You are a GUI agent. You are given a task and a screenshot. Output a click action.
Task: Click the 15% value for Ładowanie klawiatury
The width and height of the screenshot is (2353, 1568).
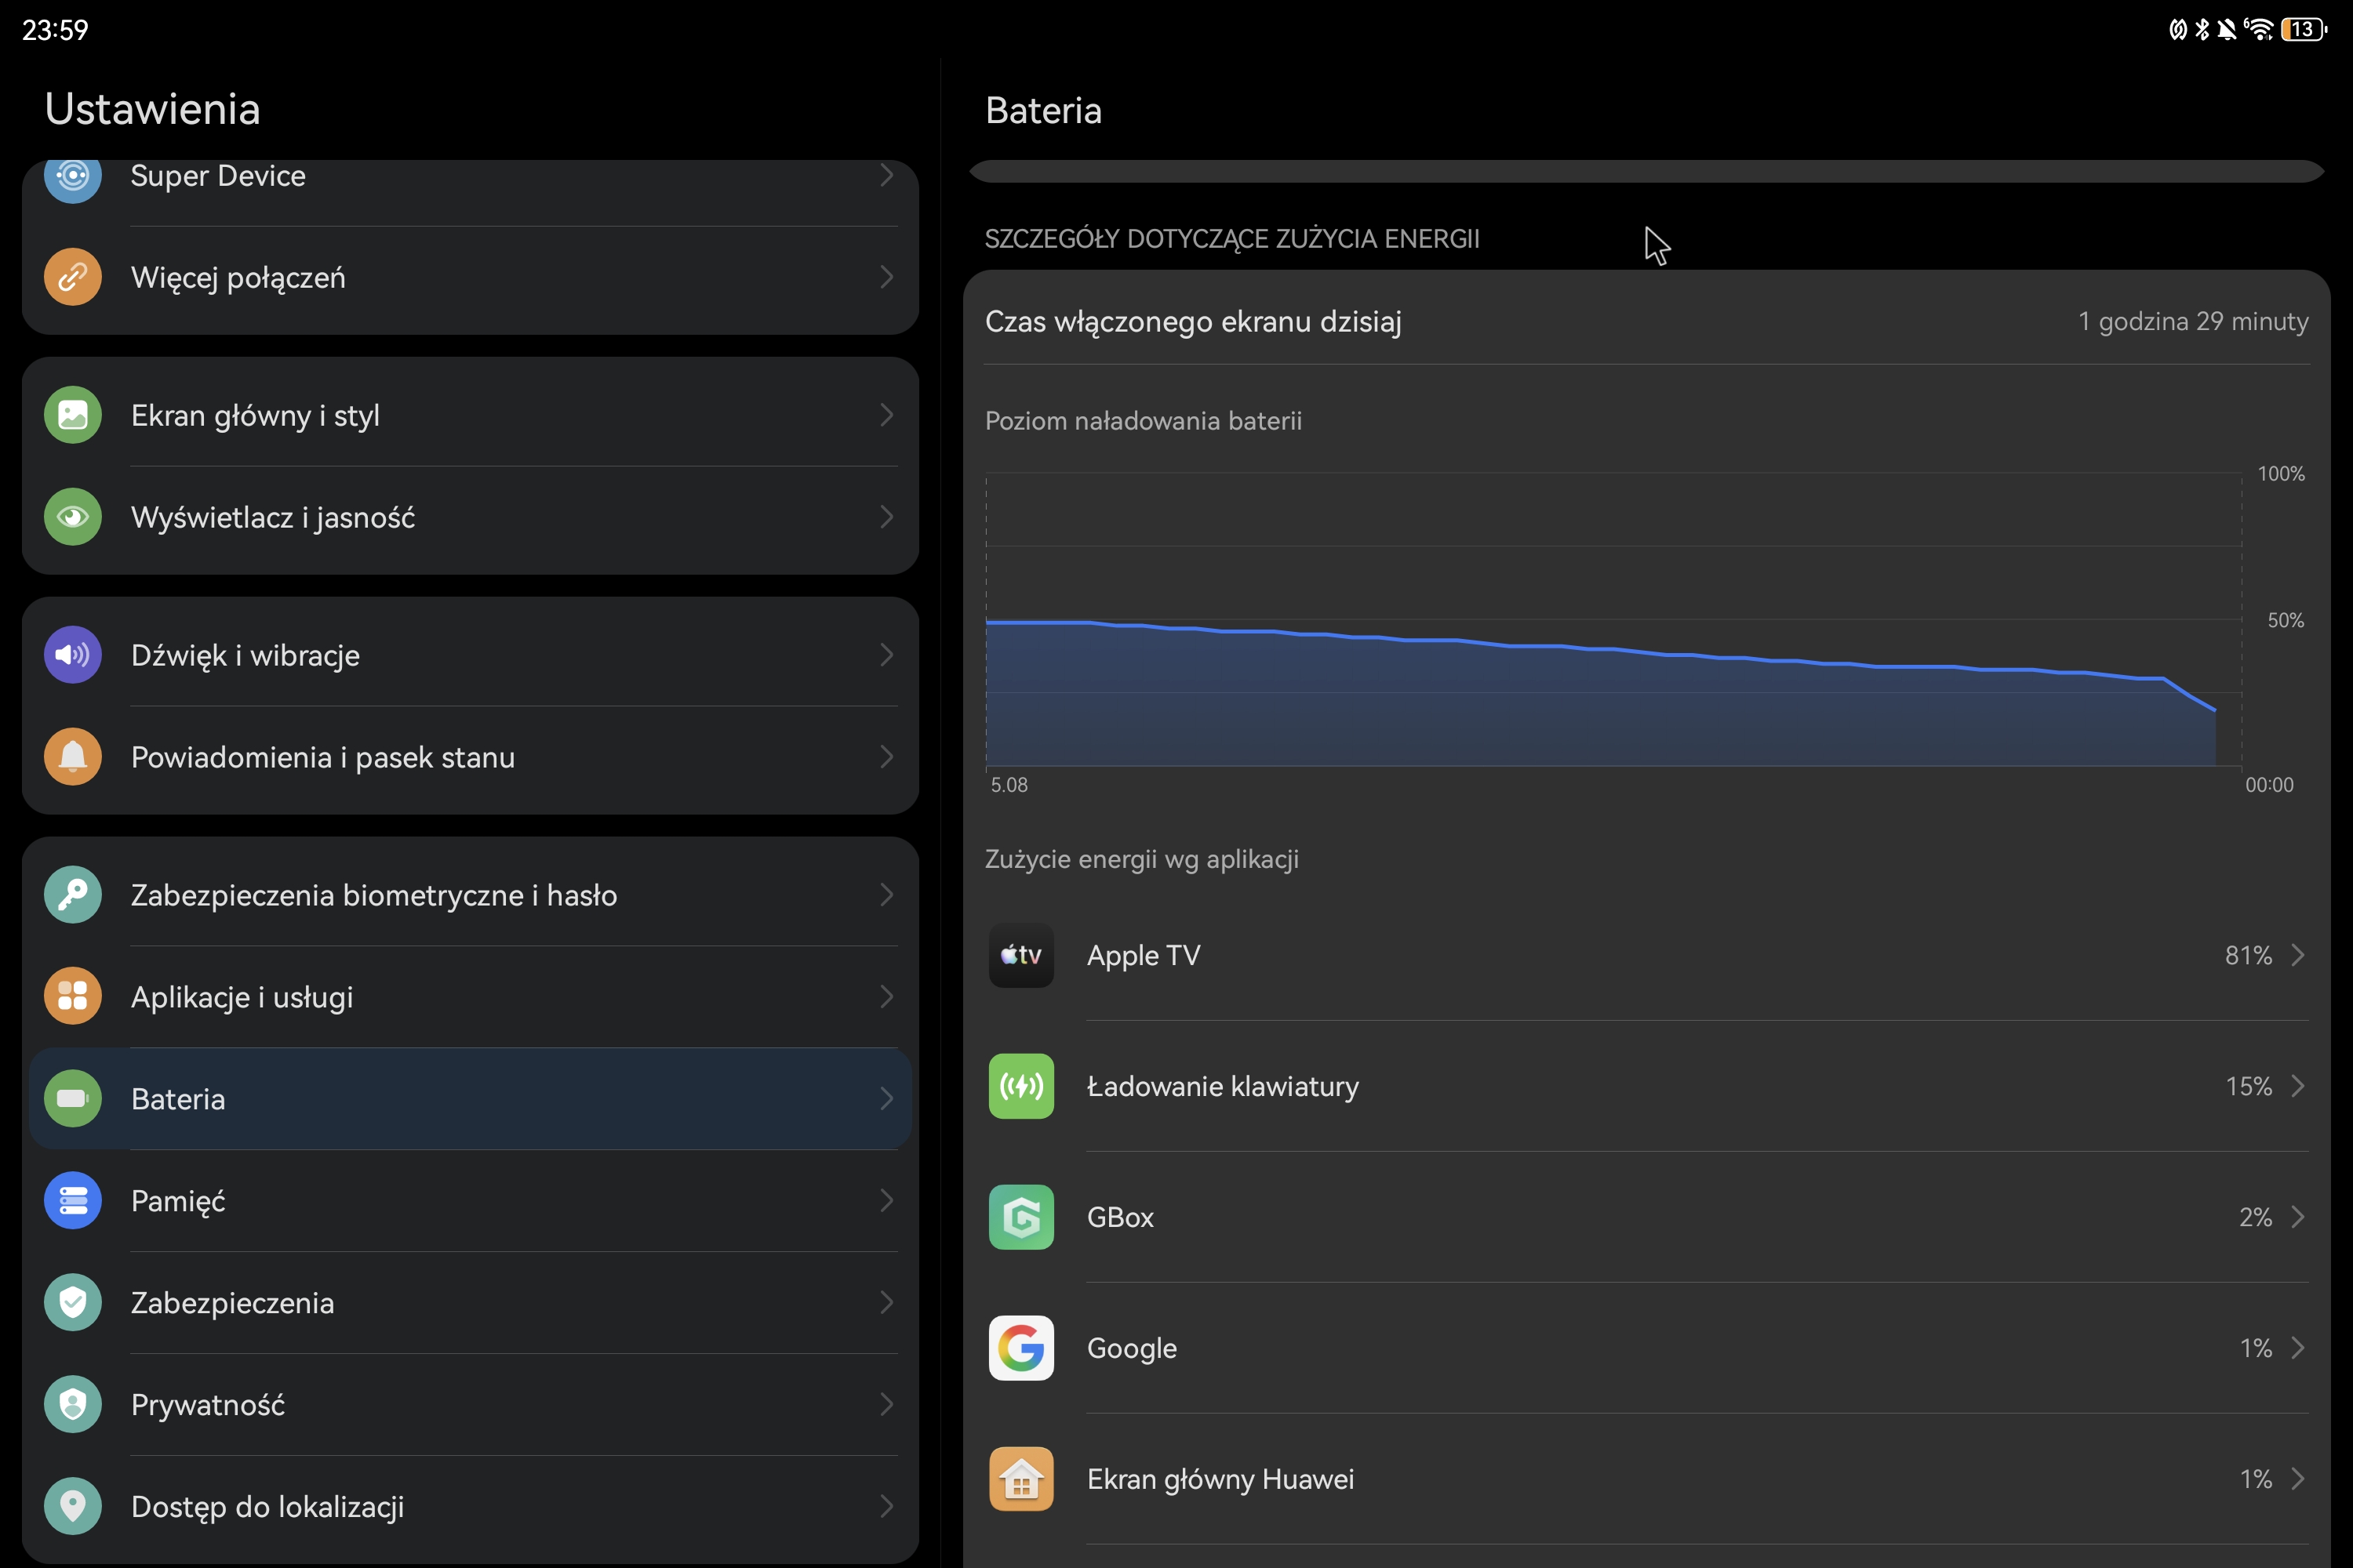2248,1087
